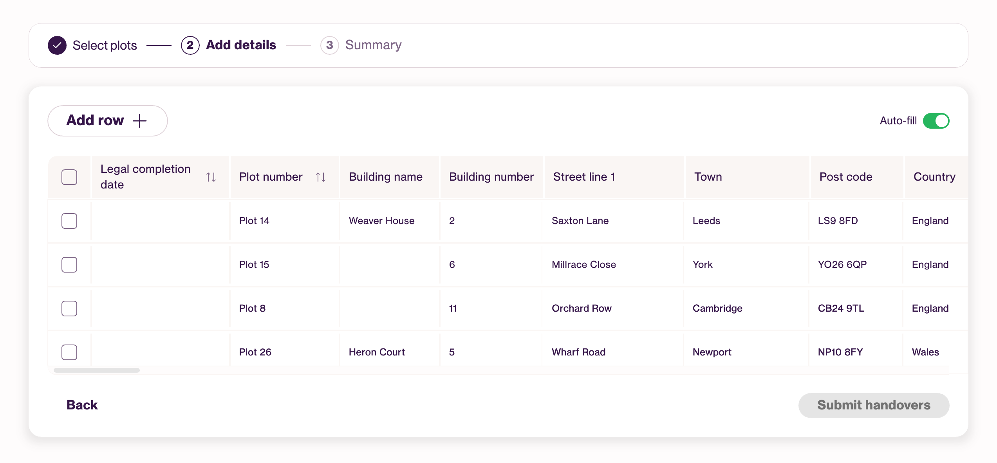The height and width of the screenshot is (463, 997).
Task: Click the Add row button
Action: (108, 121)
